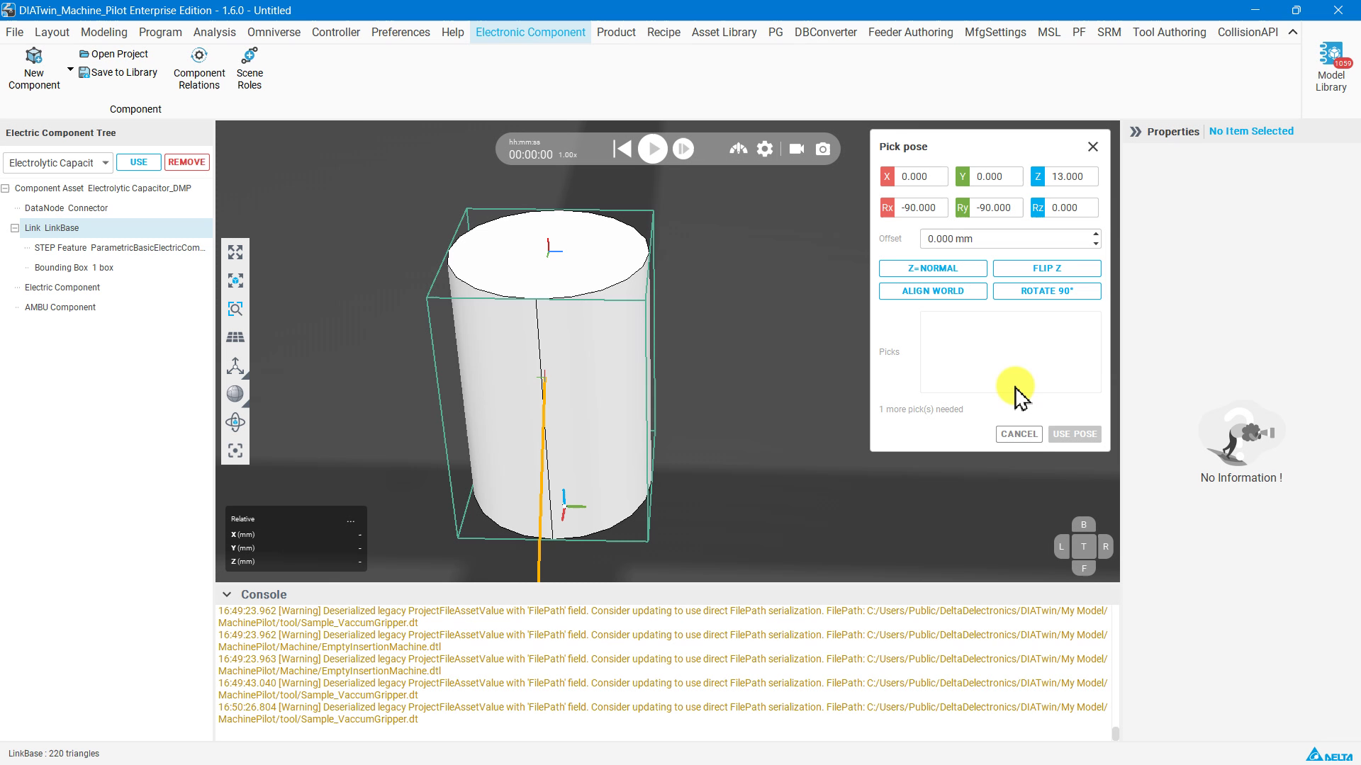This screenshot has width=1361, height=765.
Task: Click the console vertical scrollbar thumb
Action: click(1115, 734)
